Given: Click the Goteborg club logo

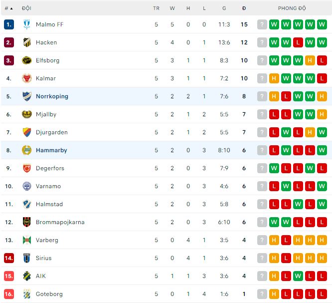Looking at the screenshot, I should pos(26,294).
